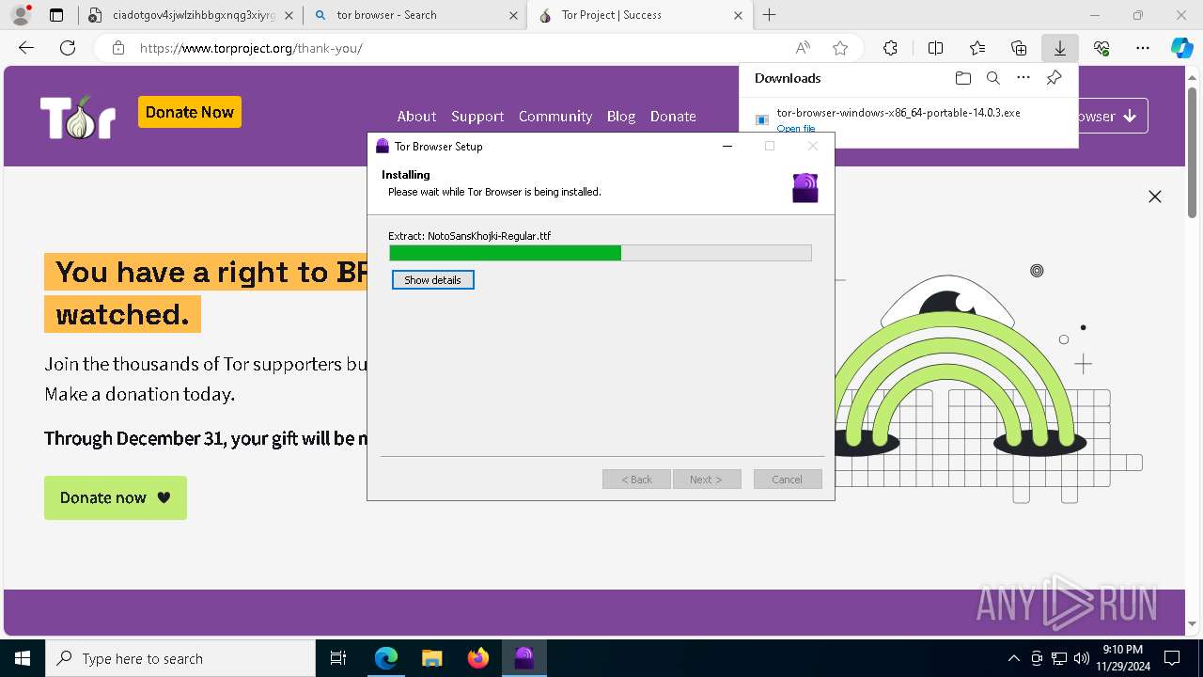Refresh the current page

coord(68,48)
